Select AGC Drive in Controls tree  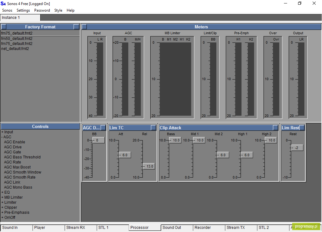(13, 147)
